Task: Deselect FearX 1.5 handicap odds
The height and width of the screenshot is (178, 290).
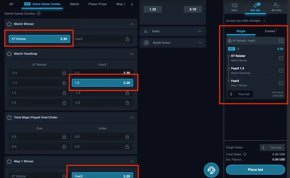Action: point(102,83)
